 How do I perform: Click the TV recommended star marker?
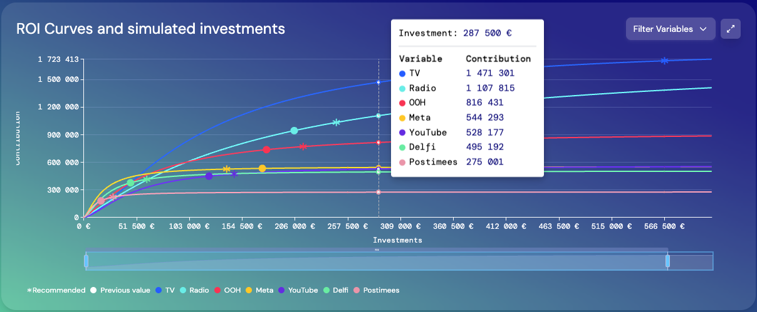point(664,61)
